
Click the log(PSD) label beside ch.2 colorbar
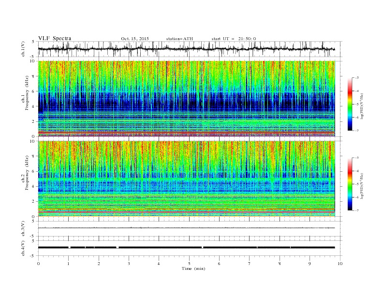pos(361,186)
